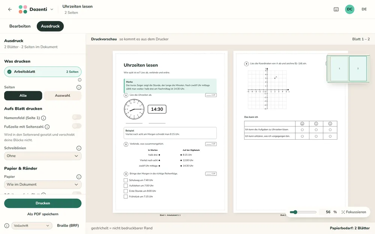Go back with the left arrow icon
Screen dimensions: 375x234
10,9
